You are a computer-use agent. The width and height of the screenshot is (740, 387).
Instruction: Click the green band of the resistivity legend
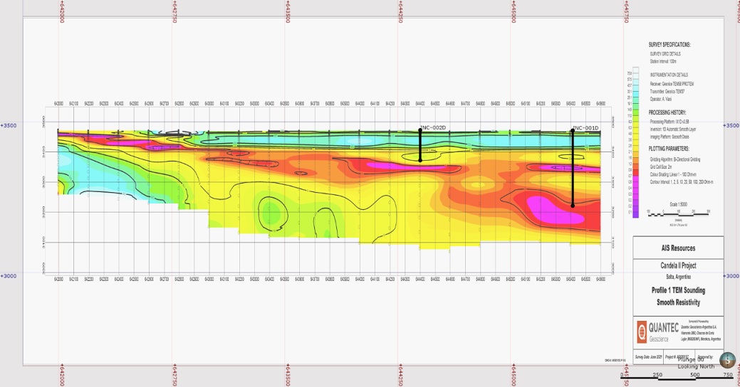coord(636,113)
